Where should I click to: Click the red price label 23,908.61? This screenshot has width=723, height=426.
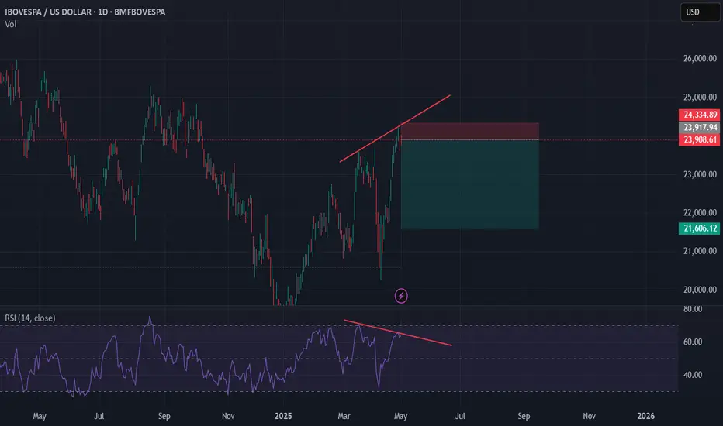(699, 139)
